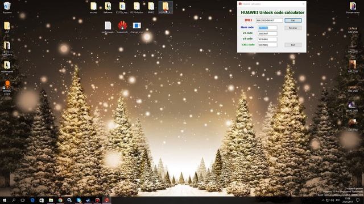Click the Calc button in Huawei calculator
The height and width of the screenshot is (204, 364).
click(293, 20)
